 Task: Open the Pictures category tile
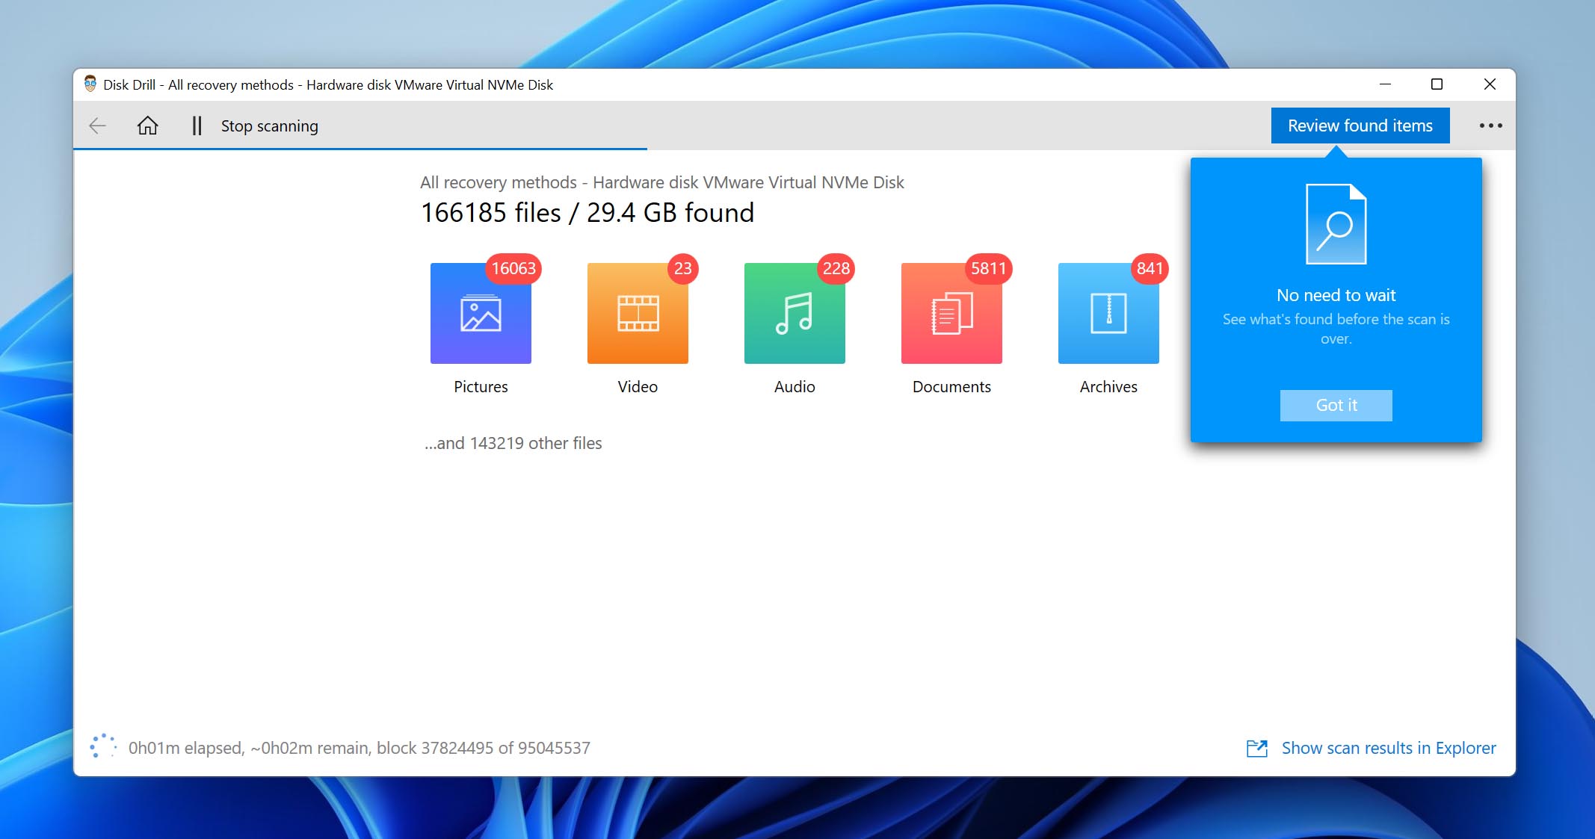pyautogui.click(x=481, y=313)
